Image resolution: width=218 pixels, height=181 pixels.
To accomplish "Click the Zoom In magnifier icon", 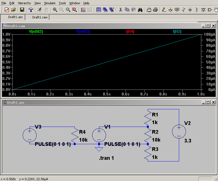I will pos(55,10).
